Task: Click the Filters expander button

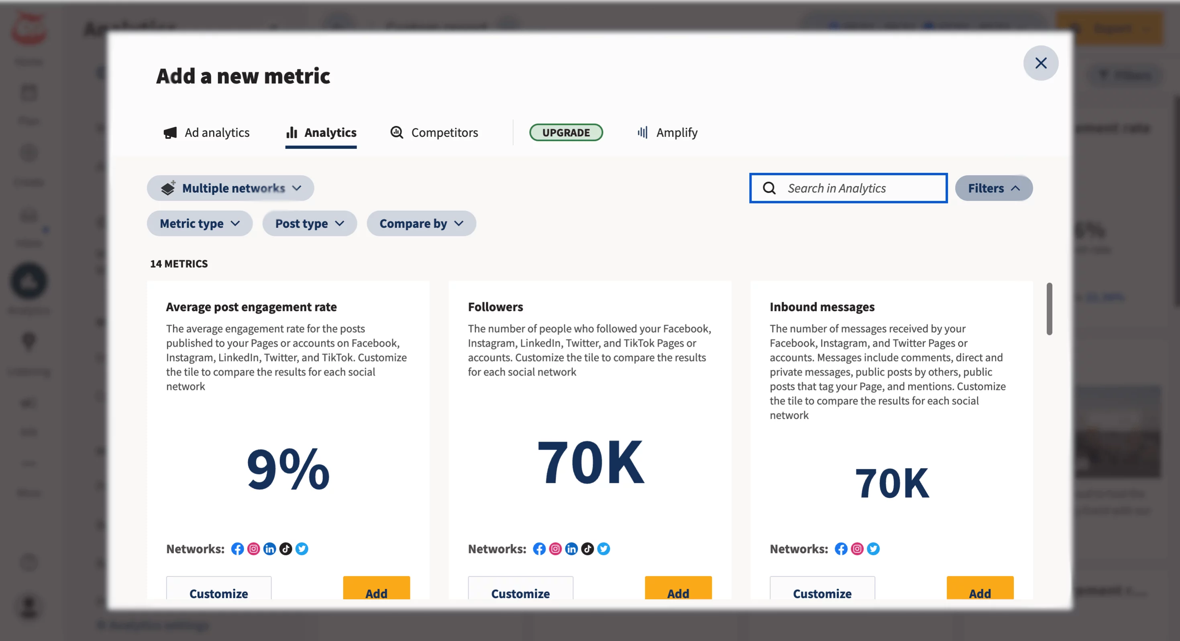Action: tap(994, 187)
